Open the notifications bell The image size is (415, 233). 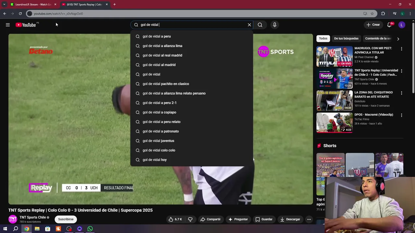coord(389,25)
